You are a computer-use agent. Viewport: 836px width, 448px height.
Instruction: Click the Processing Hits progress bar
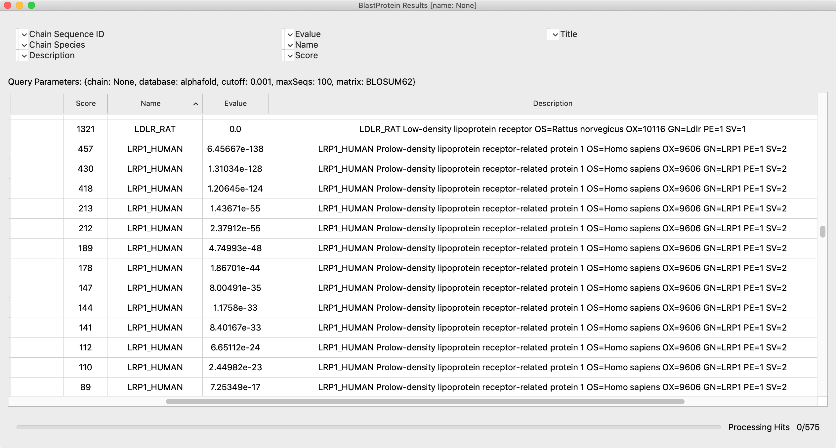tap(368, 427)
